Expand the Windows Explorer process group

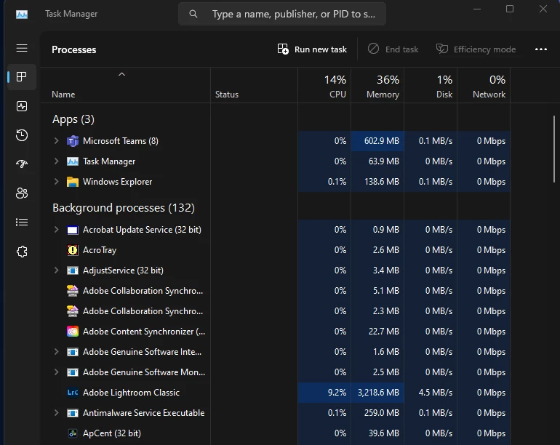[x=56, y=182]
